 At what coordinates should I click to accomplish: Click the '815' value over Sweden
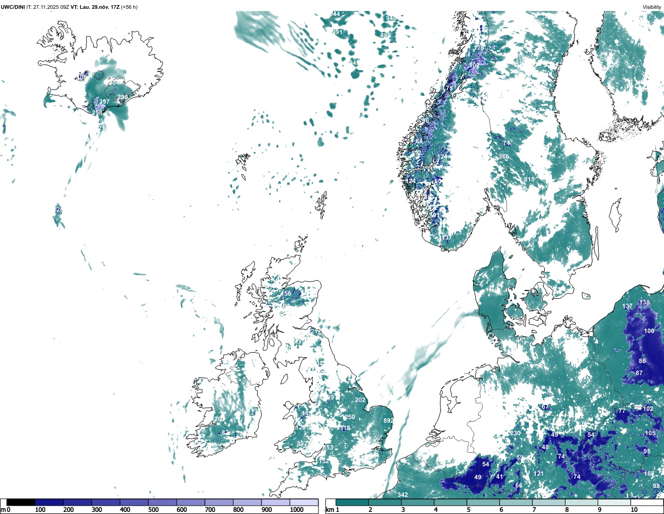[529, 179]
